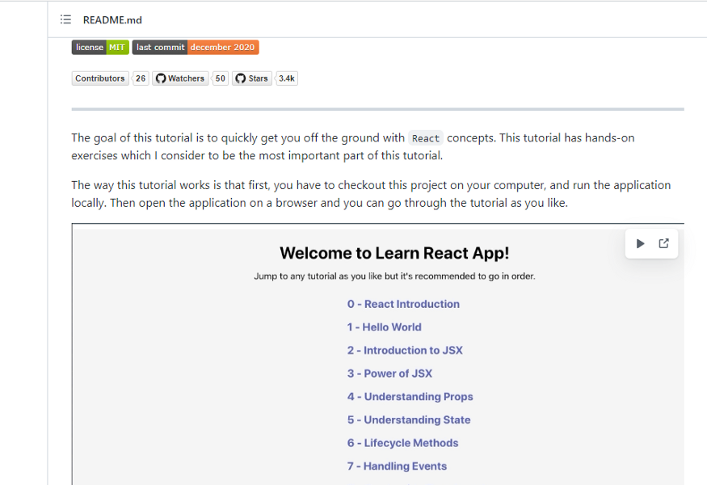Click the 3.4k stars count

tap(287, 78)
